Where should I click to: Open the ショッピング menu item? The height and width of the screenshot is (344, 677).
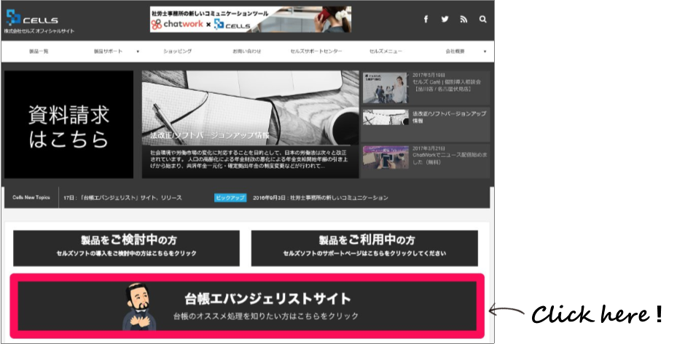pyautogui.click(x=178, y=52)
